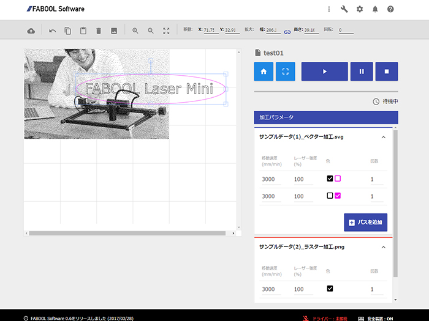Screen dimensions: 429x321
Task: Edit speed 3000 in first SVG row
Action: [x=270, y=179]
